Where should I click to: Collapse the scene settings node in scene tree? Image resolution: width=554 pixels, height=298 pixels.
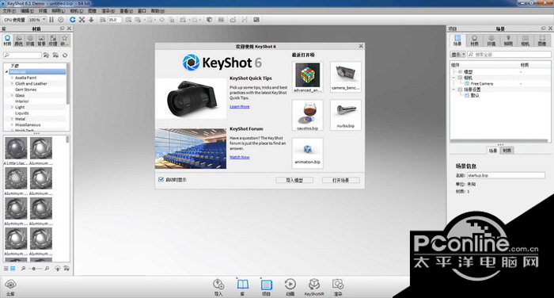click(x=453, y=90)
